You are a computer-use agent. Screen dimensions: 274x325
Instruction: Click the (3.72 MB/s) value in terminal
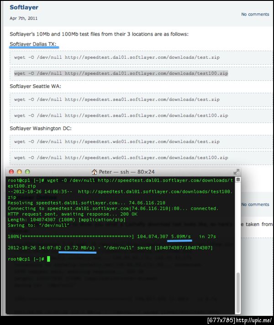coord(79,248)
